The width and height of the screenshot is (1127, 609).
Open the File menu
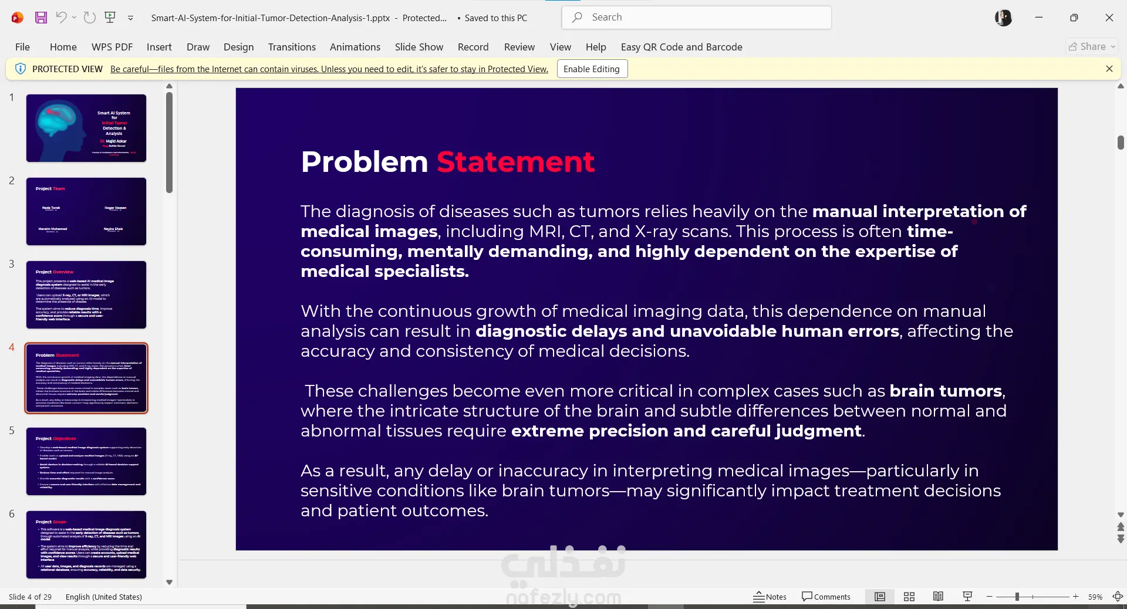(x=22, y=47)
